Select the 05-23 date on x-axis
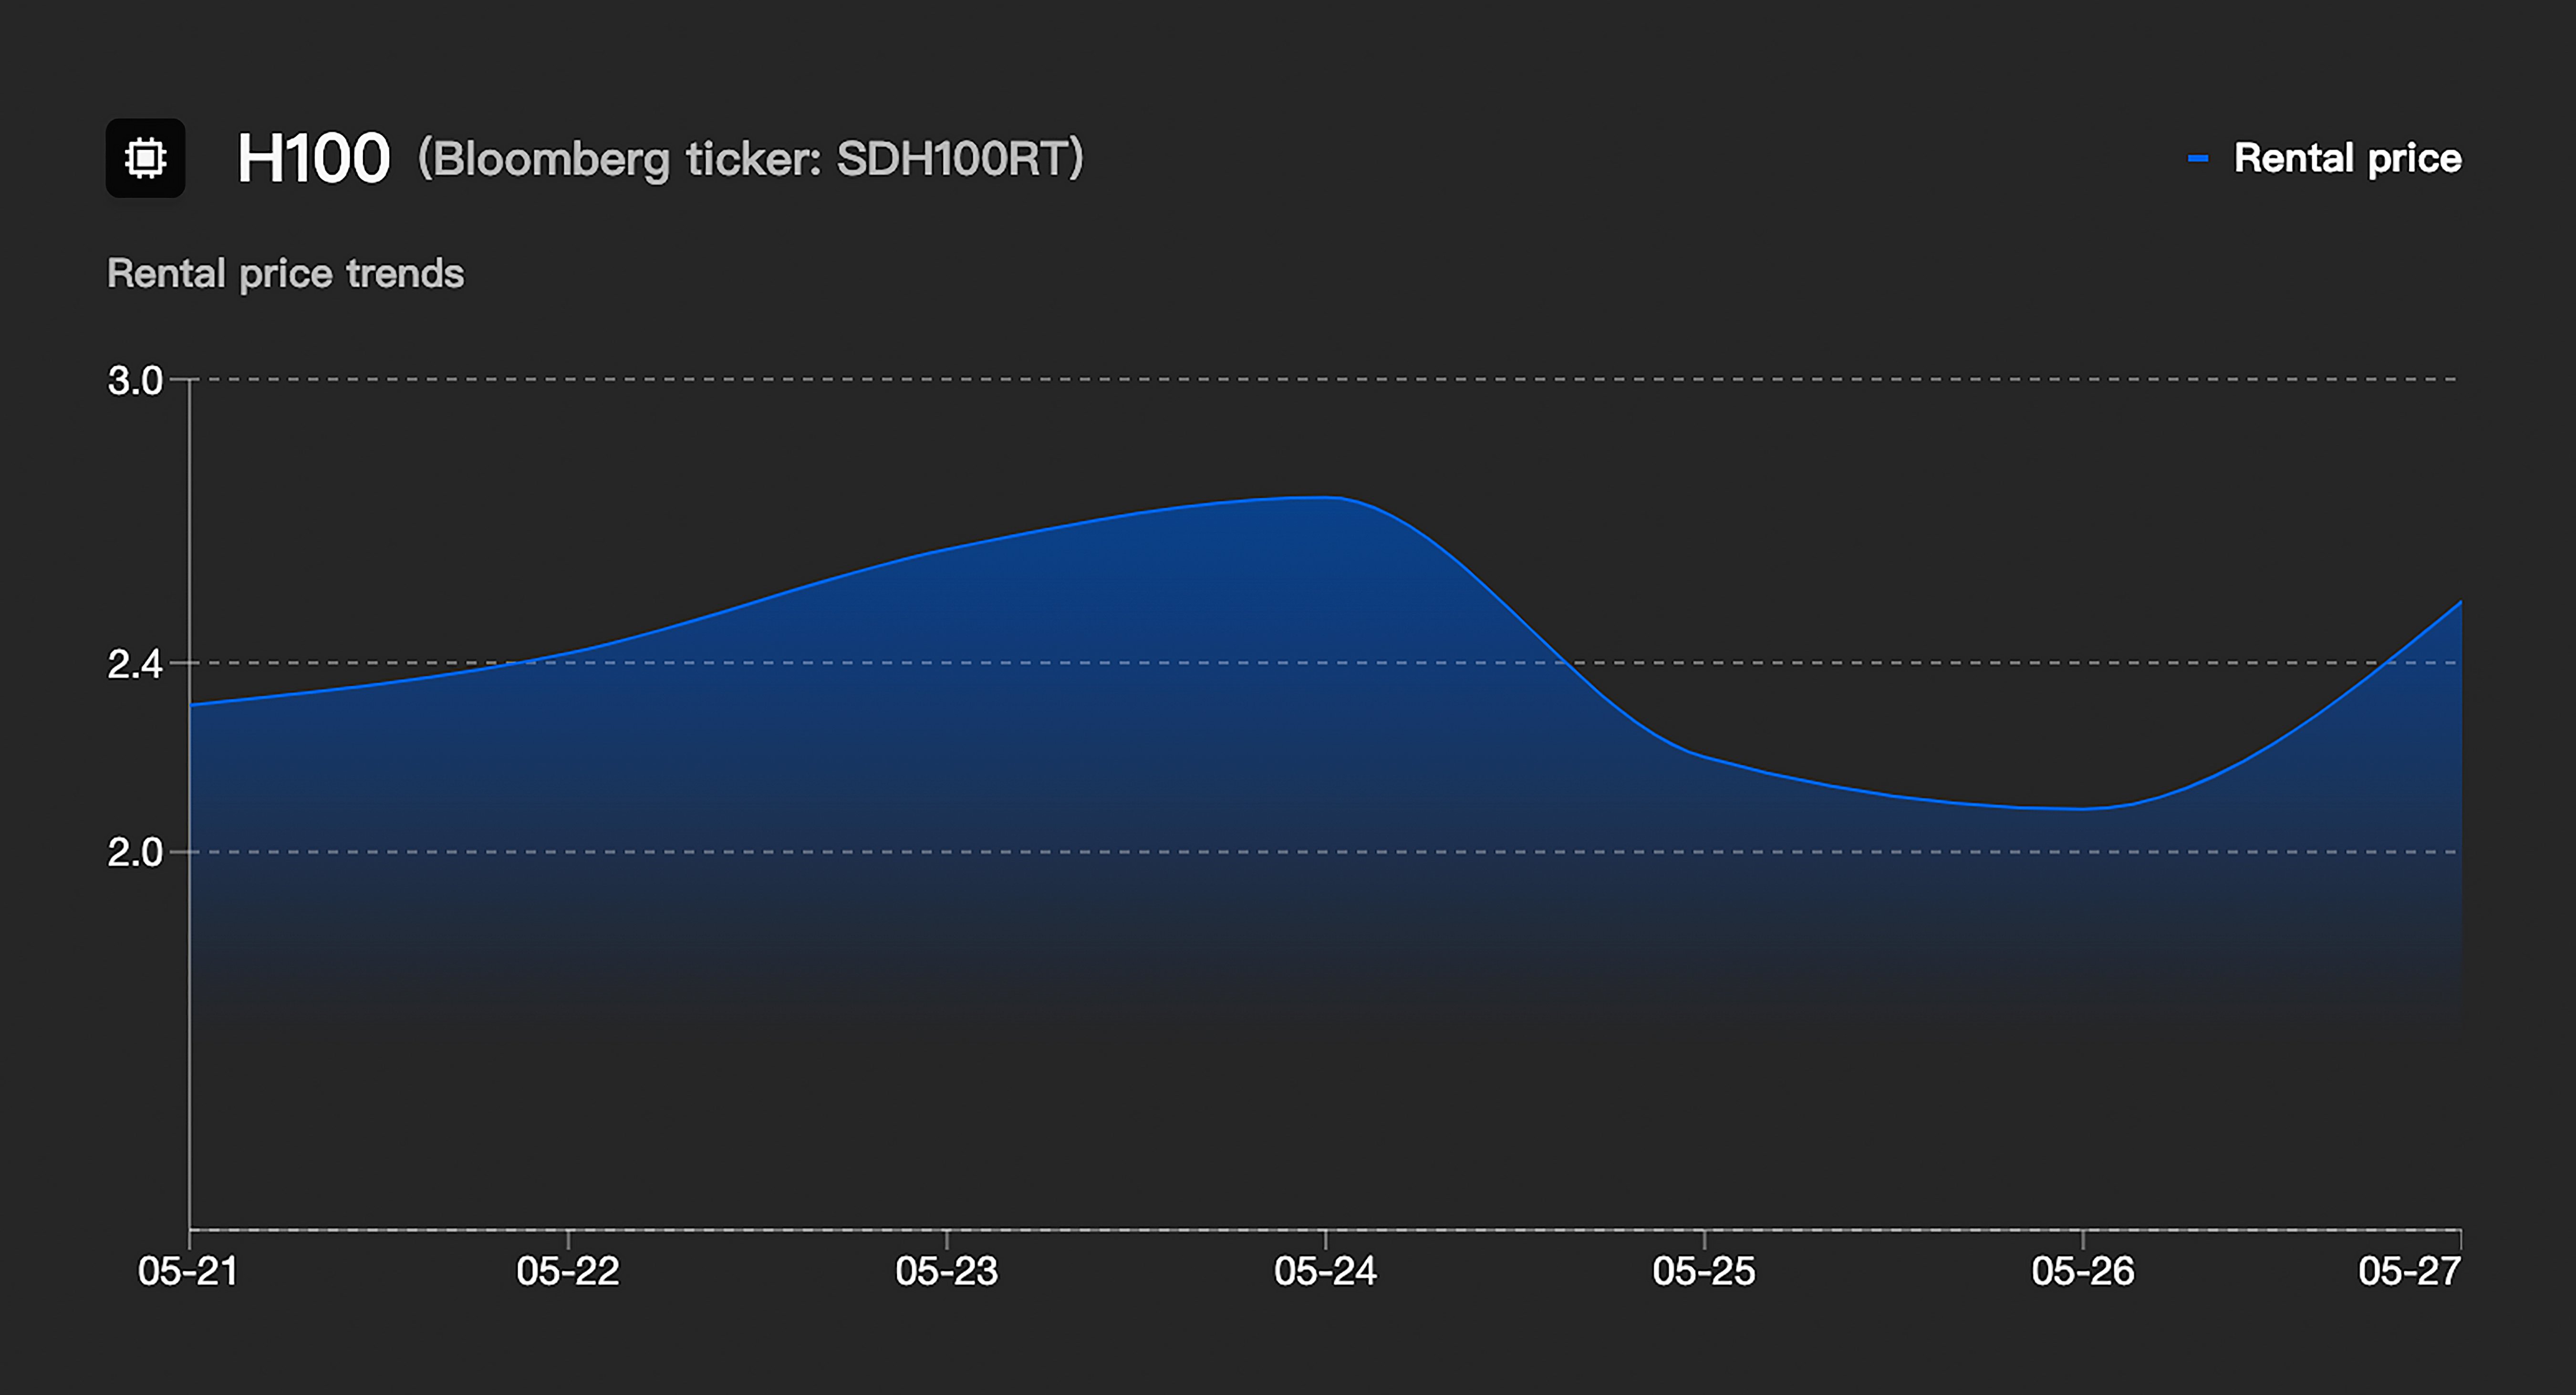The height and width of the screenshot is (1395, 2576). pos(946,1271)
